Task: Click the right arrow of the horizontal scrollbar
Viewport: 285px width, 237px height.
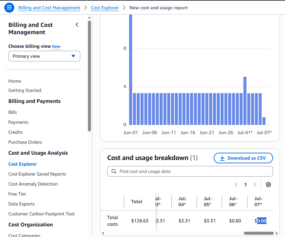Action: [277, 233]
